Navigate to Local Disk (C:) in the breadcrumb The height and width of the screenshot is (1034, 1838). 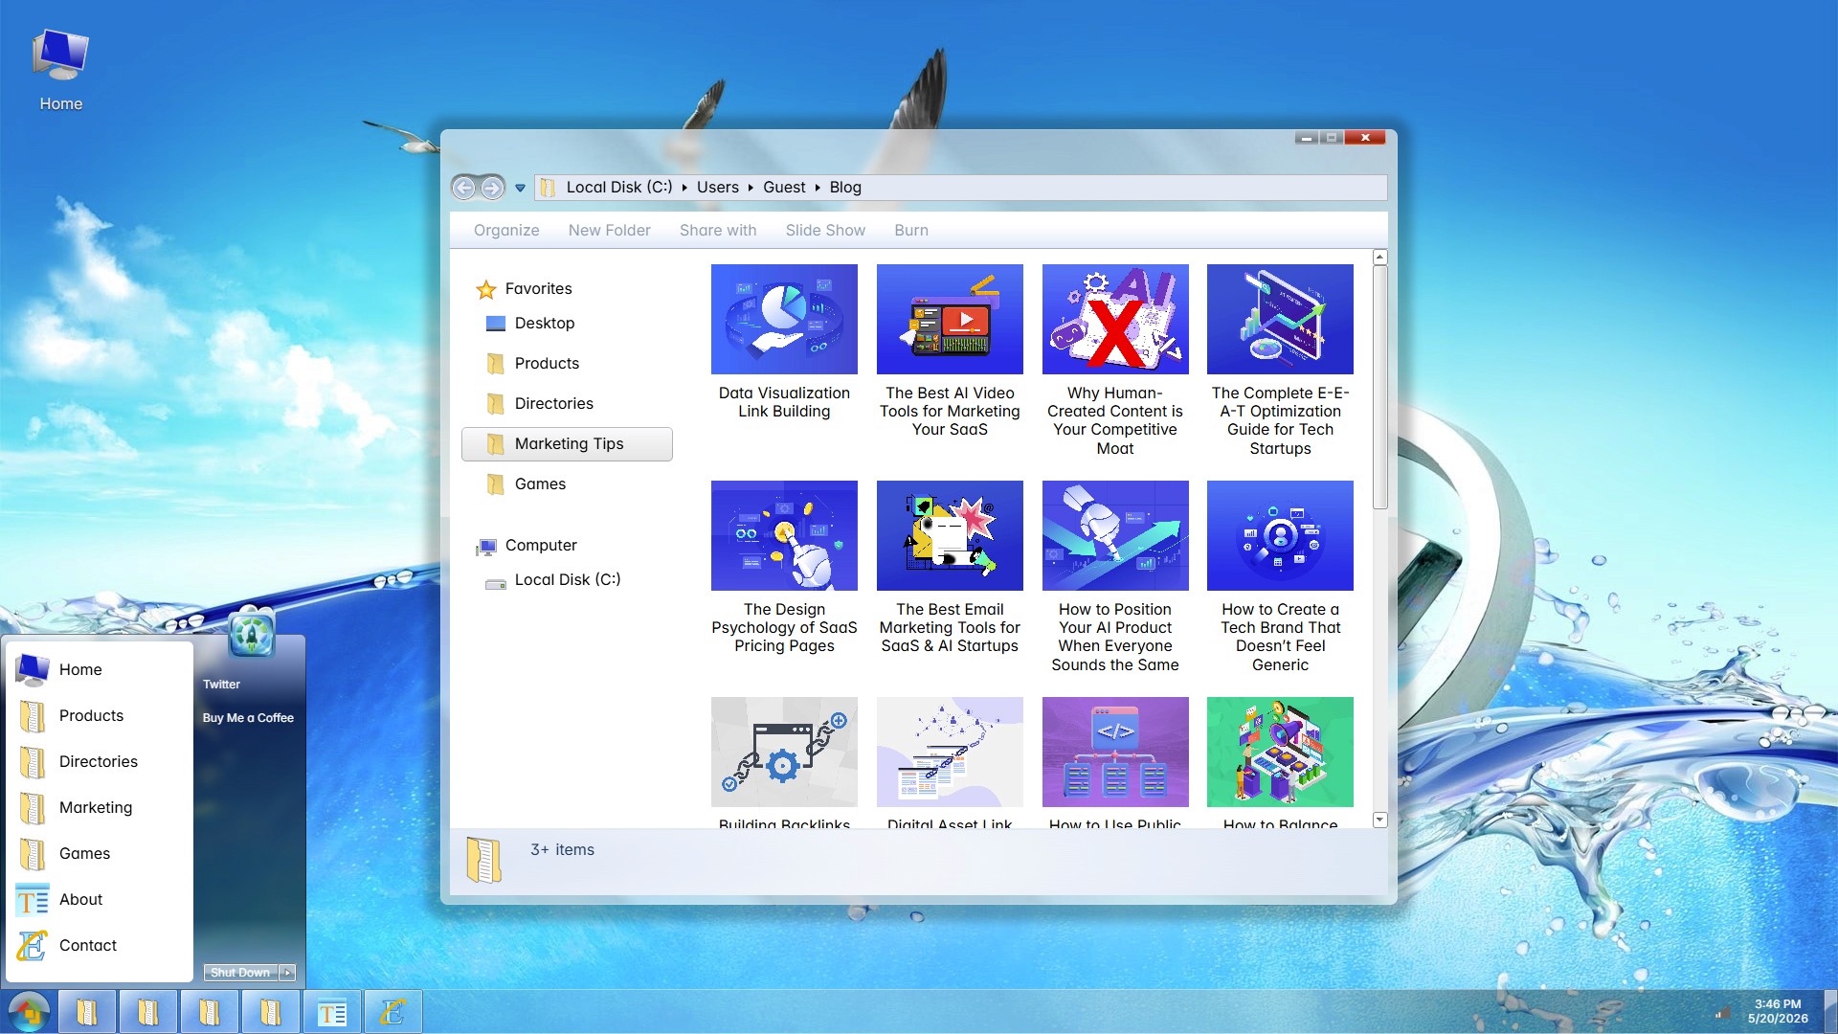619,188
